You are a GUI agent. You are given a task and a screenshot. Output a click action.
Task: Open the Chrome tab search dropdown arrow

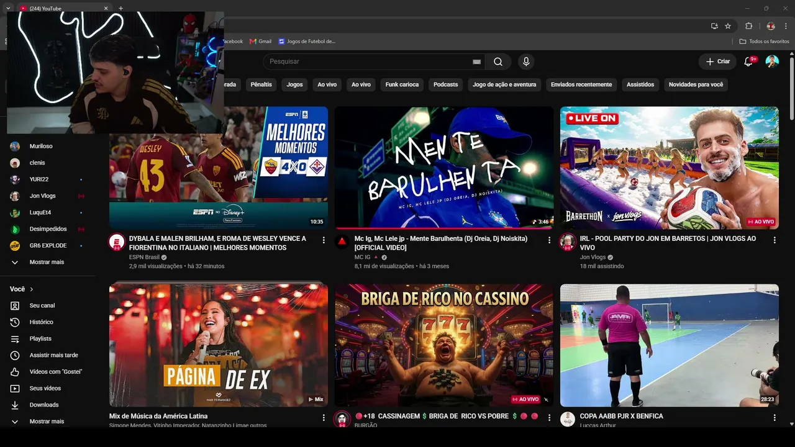point(8,8)
